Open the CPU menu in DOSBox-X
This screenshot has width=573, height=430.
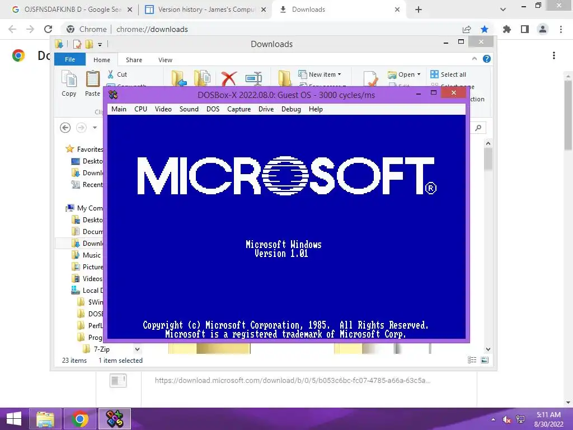(x=140, y=109)
